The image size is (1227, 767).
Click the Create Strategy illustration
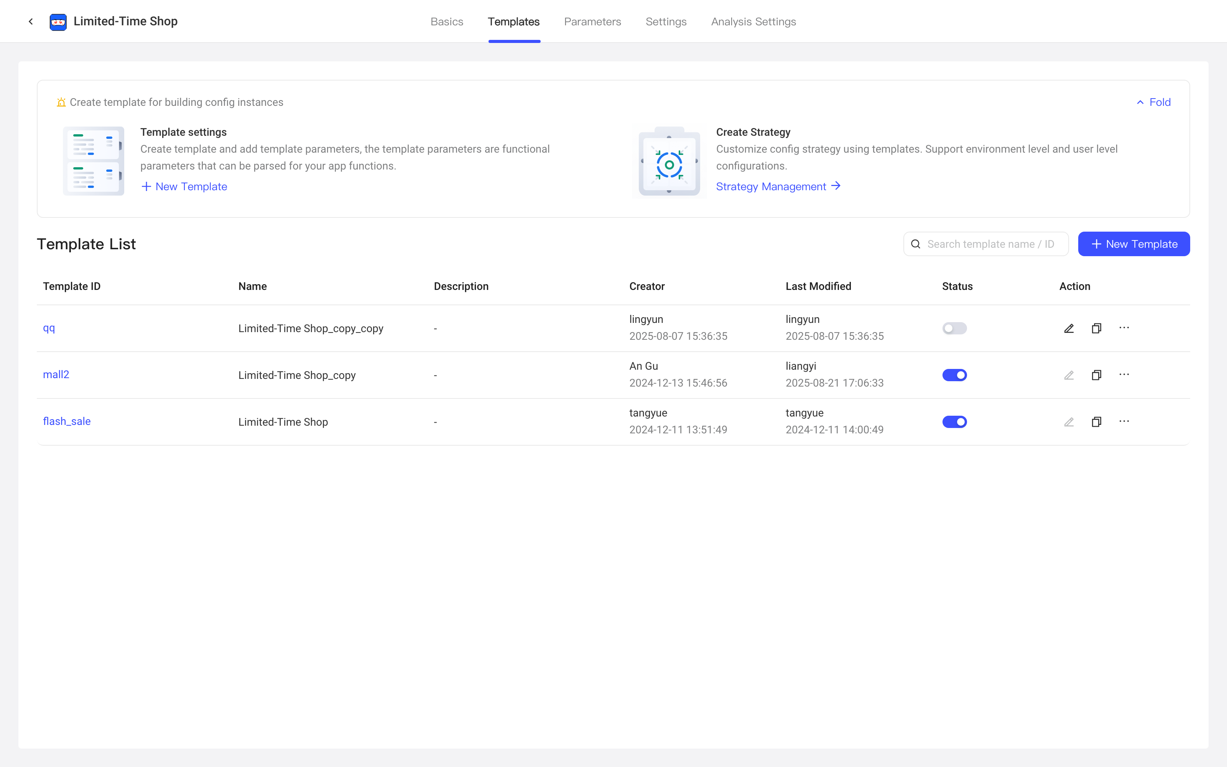coord(669,161)
